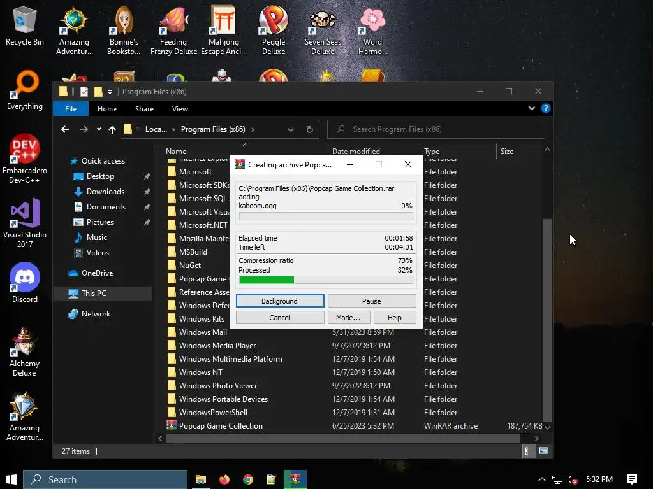Image resolution: width=653 pixels, height=489 pixels.
Task: Switch to details view layout
Action: coord(527,451)
